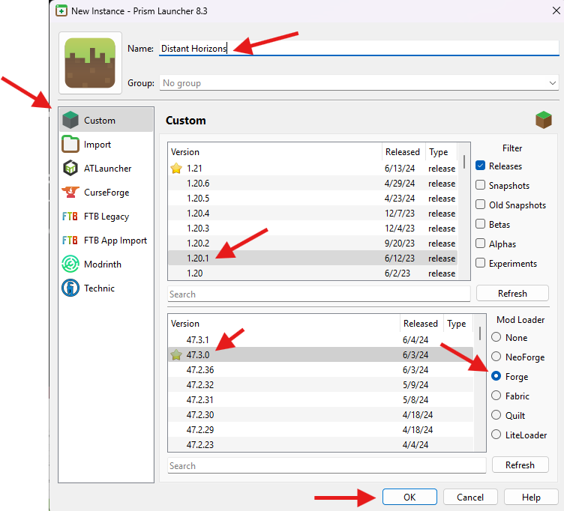Select Minecraft version 1.20.2
This screenshot has width=564, height=511.
coord(313,244)
